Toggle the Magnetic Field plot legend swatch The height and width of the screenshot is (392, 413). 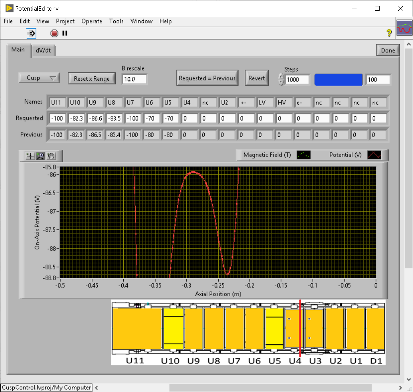[x=304, y=155]
